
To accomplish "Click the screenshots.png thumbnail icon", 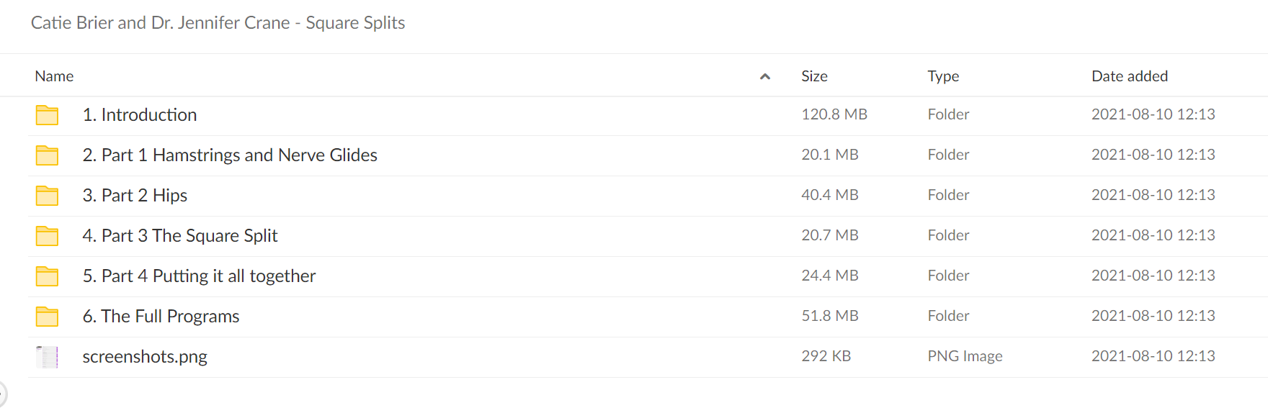I will coord(47,357).
